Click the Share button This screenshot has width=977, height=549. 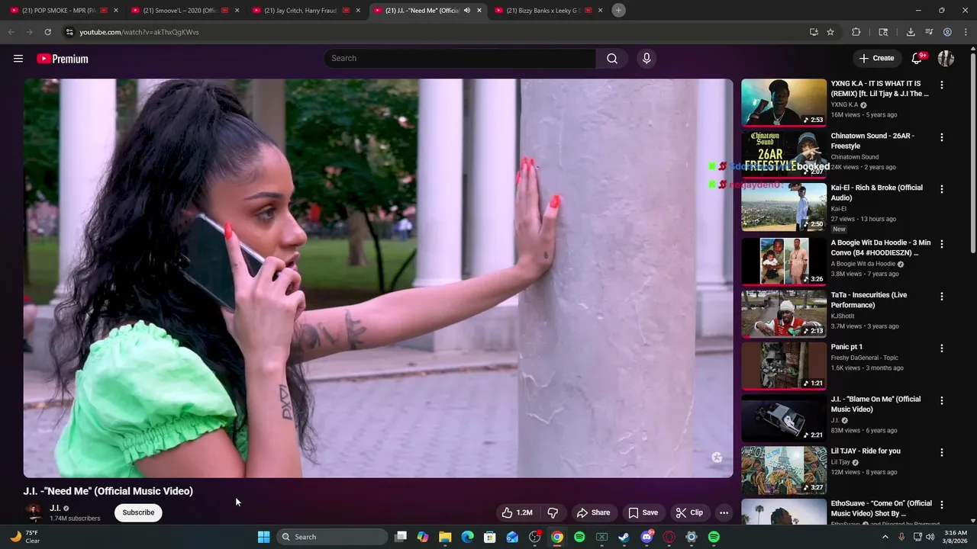coord(593,512)
